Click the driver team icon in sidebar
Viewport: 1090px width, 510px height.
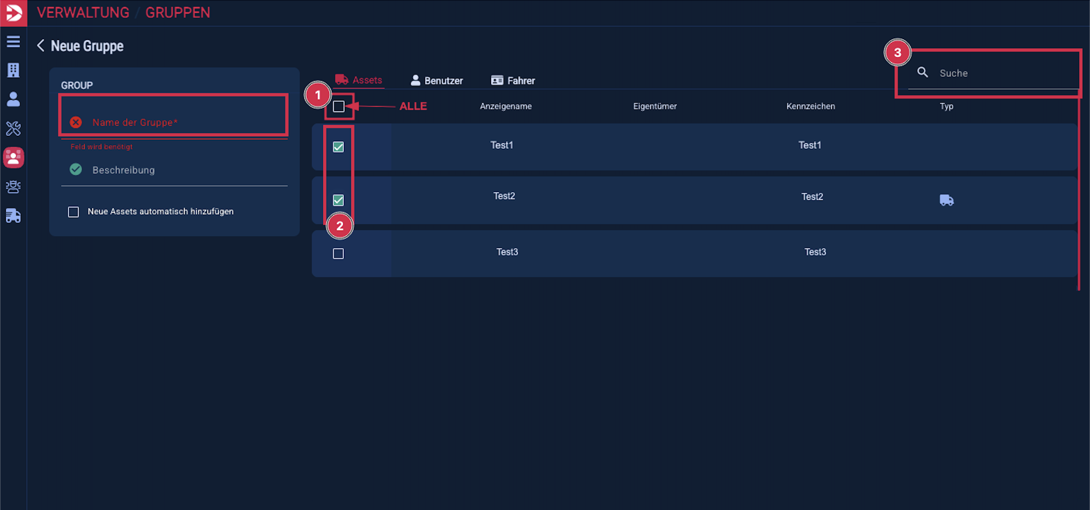pyautogui.click(x=13, y=187)
